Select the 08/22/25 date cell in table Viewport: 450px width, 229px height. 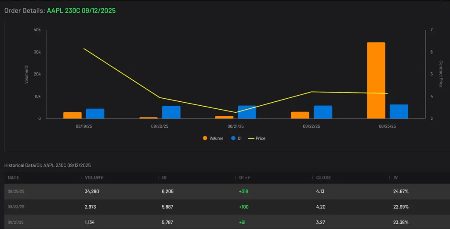tap(16, 207)
